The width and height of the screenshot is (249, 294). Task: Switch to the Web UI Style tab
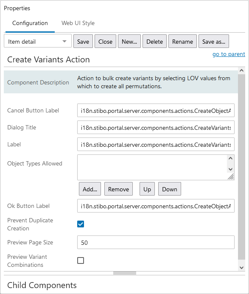tap(78, 23)
